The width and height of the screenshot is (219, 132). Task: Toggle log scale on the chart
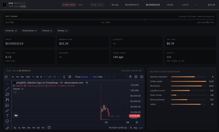click(135, 128)
